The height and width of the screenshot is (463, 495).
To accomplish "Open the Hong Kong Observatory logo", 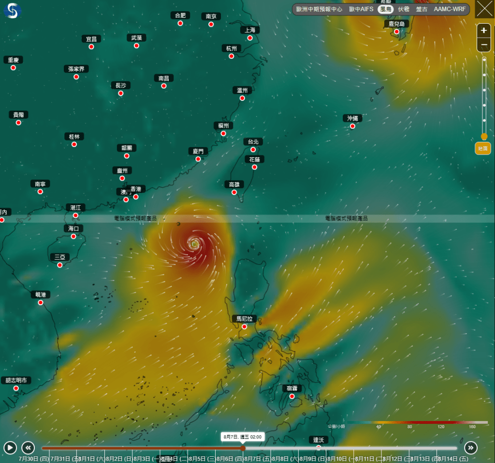I will tap(12, 11).
